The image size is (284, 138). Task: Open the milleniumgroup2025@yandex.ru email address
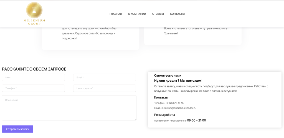[179, 108]
